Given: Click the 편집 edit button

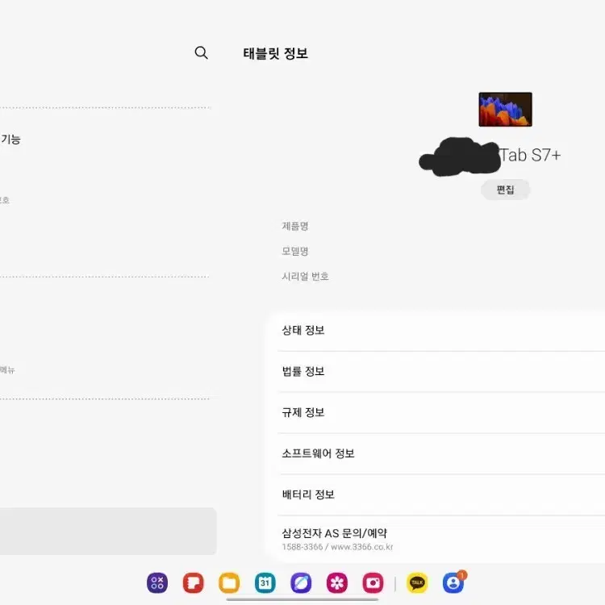Looking at the screenshot, I should tap(505, 190).
